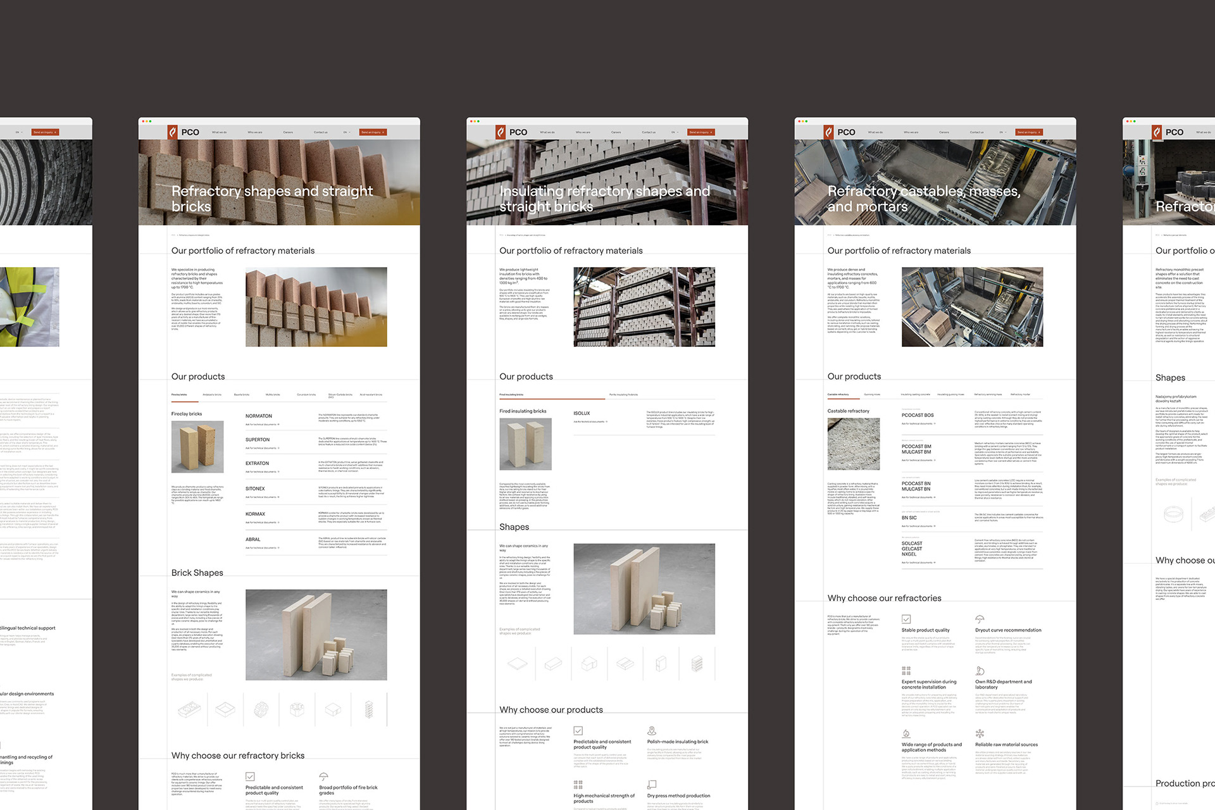Click Ask for technical documents under NORMATON
1215x810 pixels.
(x=262, y=425)
